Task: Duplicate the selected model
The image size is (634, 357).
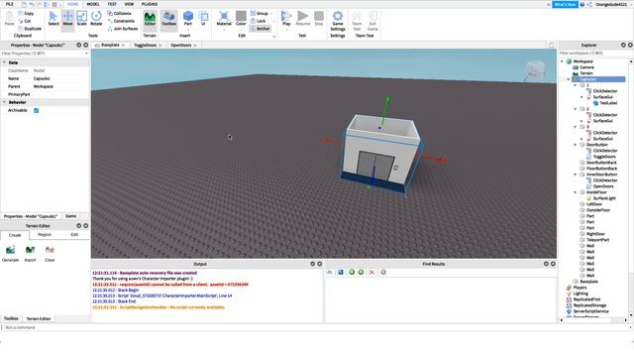Action: pos(30,29)
